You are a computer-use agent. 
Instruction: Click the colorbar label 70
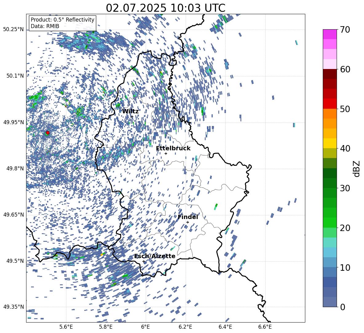pos(345,30)
